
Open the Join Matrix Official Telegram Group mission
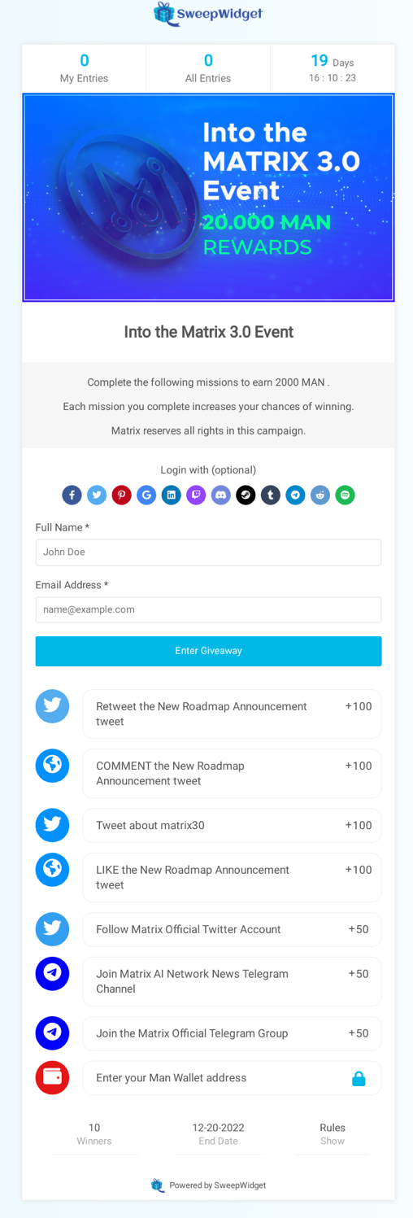232,1033
